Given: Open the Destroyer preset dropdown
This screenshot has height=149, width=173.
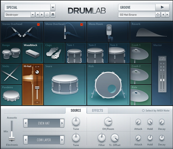Looking at the screenshot, I should [33, 15].
